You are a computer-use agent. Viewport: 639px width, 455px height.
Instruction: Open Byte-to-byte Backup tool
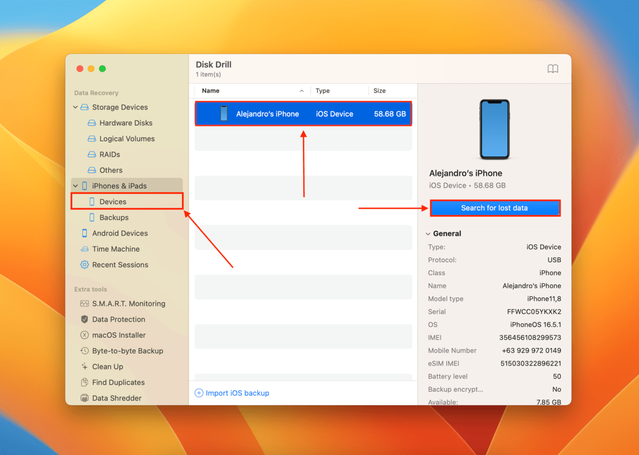pos(127,351)
